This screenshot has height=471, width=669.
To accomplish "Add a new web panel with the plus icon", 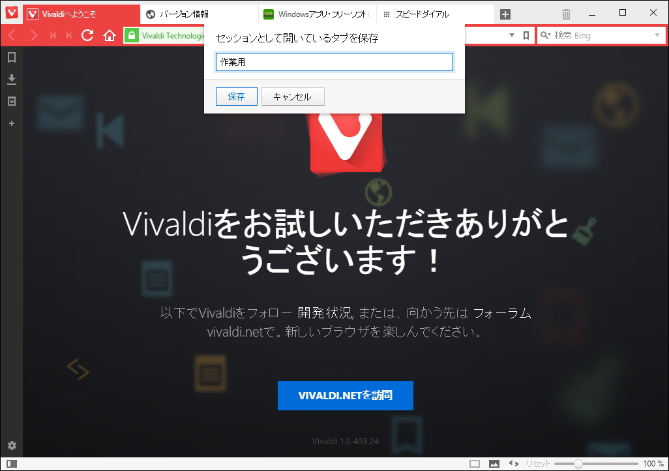I will tap(10, 123).
